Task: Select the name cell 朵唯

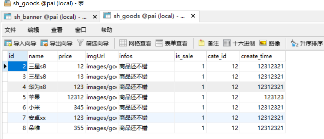Action: 42,128
